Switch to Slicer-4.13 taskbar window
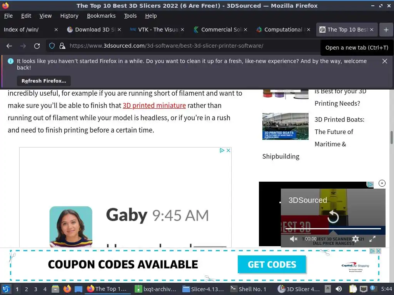Image resolution: width=394 pixels, height=295 pixels. pos(203,289)
